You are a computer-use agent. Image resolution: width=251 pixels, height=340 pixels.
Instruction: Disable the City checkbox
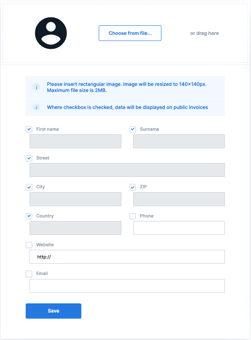click(x=29, y=187)
